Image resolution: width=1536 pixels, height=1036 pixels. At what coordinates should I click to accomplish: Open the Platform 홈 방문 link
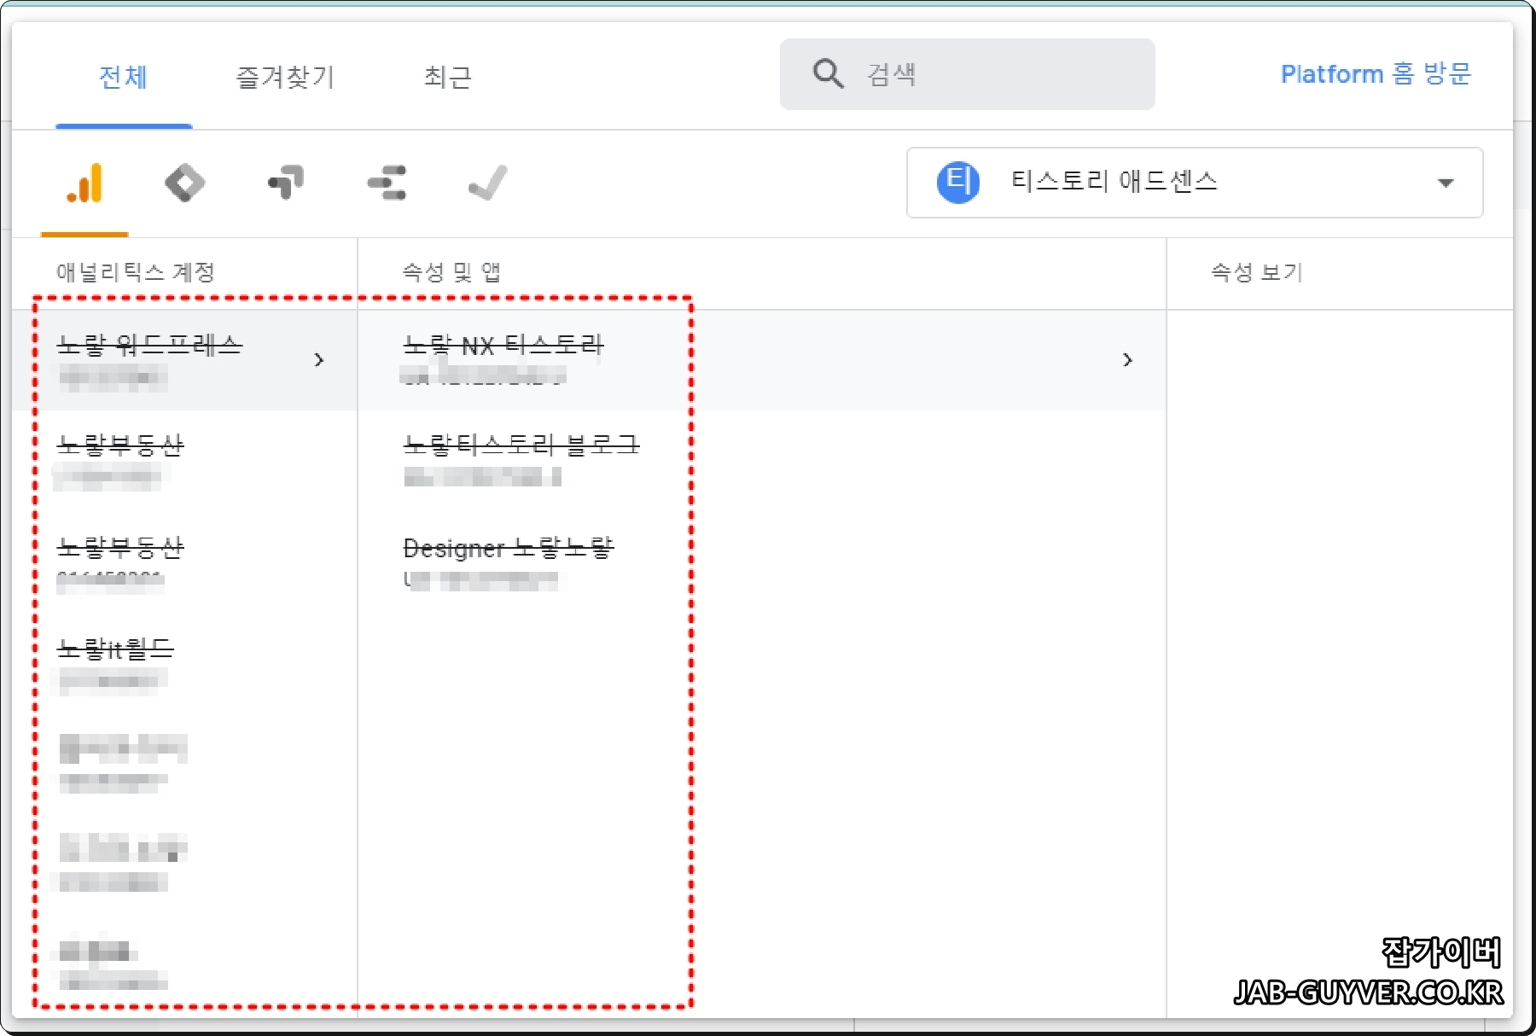[x=1376, y=74]
